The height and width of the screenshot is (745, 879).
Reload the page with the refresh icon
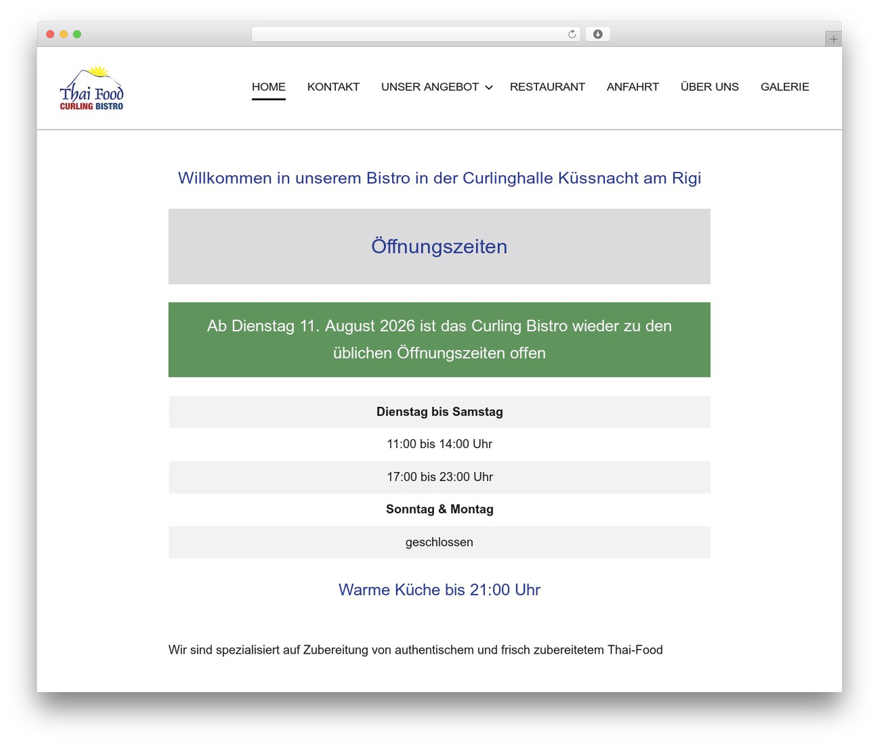click(571, 34)
